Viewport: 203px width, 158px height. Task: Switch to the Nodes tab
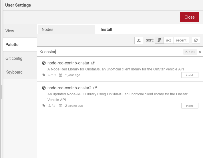coord(67,29)
